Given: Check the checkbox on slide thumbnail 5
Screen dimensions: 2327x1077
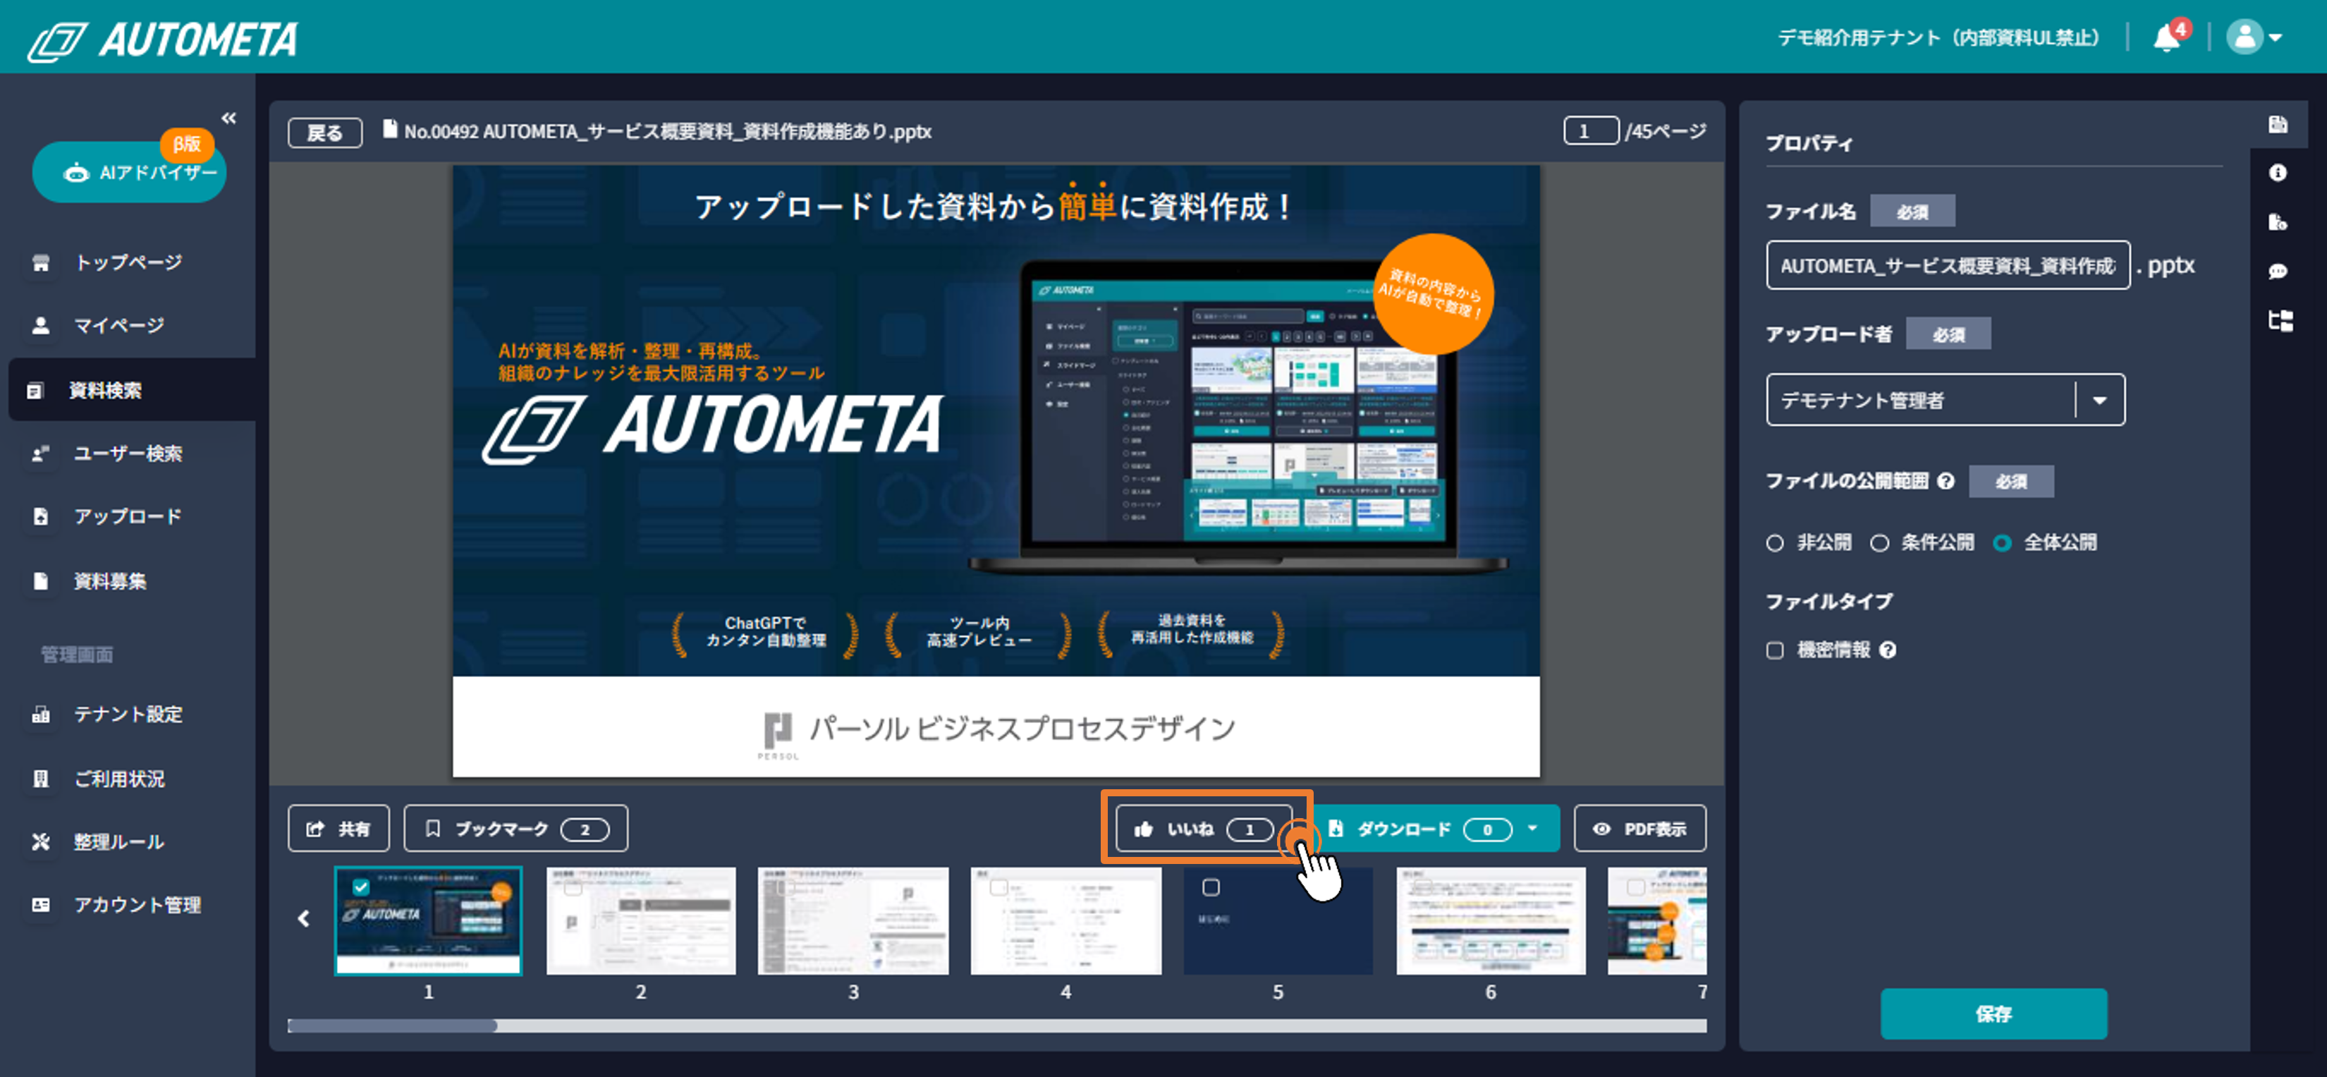Looking at the screenshot, I should pos(1211,888).
